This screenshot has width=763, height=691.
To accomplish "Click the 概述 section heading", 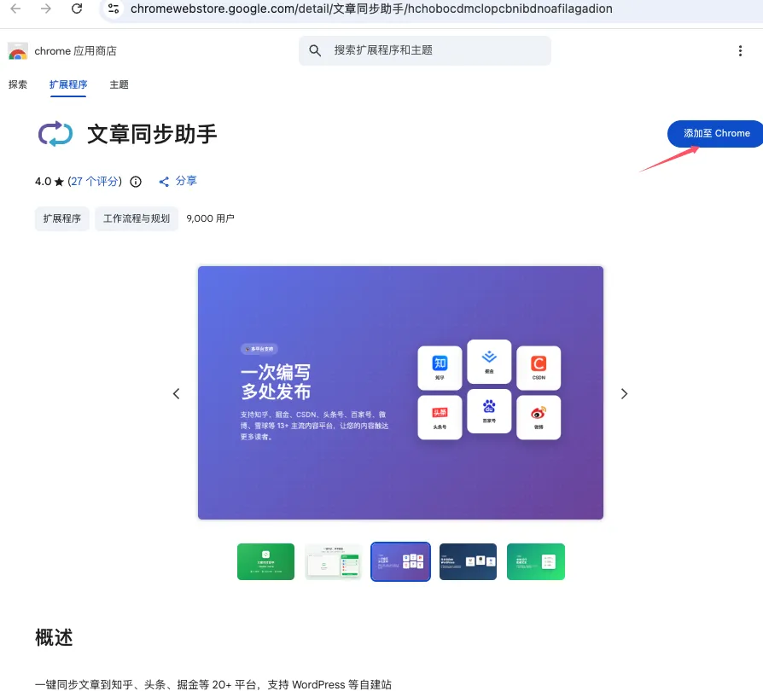I will click(54, 637).
